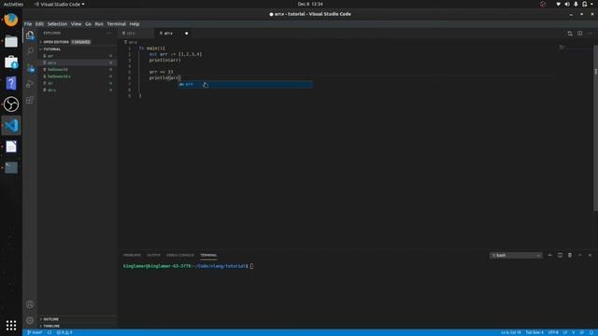Close the terminal panel
The height and width of the screenshot is (336, 598).
point(590,255)
